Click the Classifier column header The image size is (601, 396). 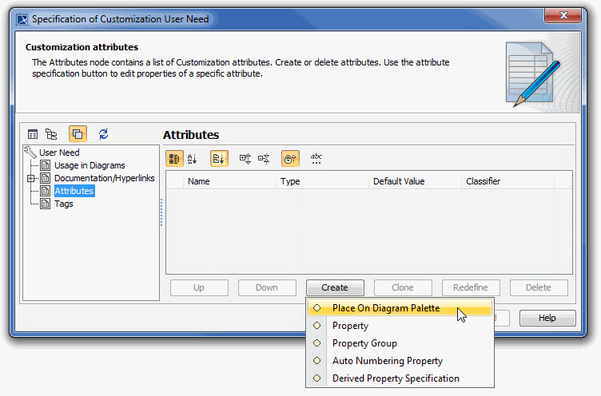pos(507,181)
